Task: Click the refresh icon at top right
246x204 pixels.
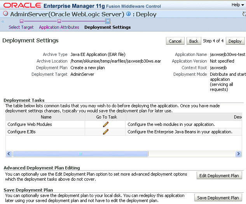Action: (244, 14)
